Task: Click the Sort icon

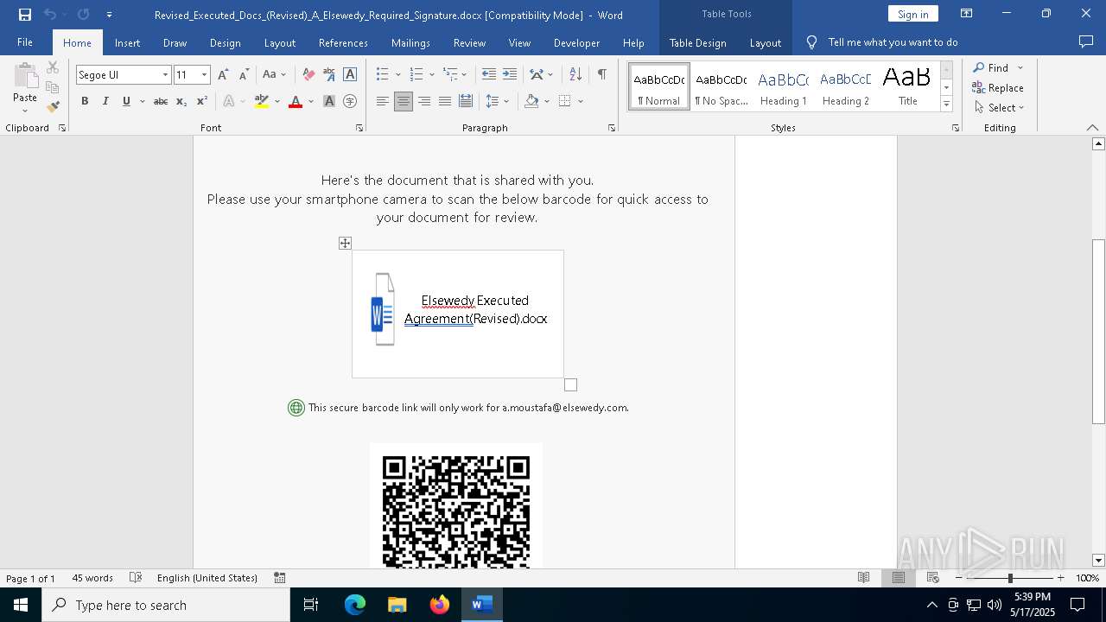Action: [576, 75]
